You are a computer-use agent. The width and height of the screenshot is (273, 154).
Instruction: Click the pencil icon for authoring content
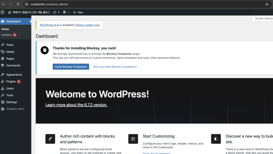(x=50, y=139)
